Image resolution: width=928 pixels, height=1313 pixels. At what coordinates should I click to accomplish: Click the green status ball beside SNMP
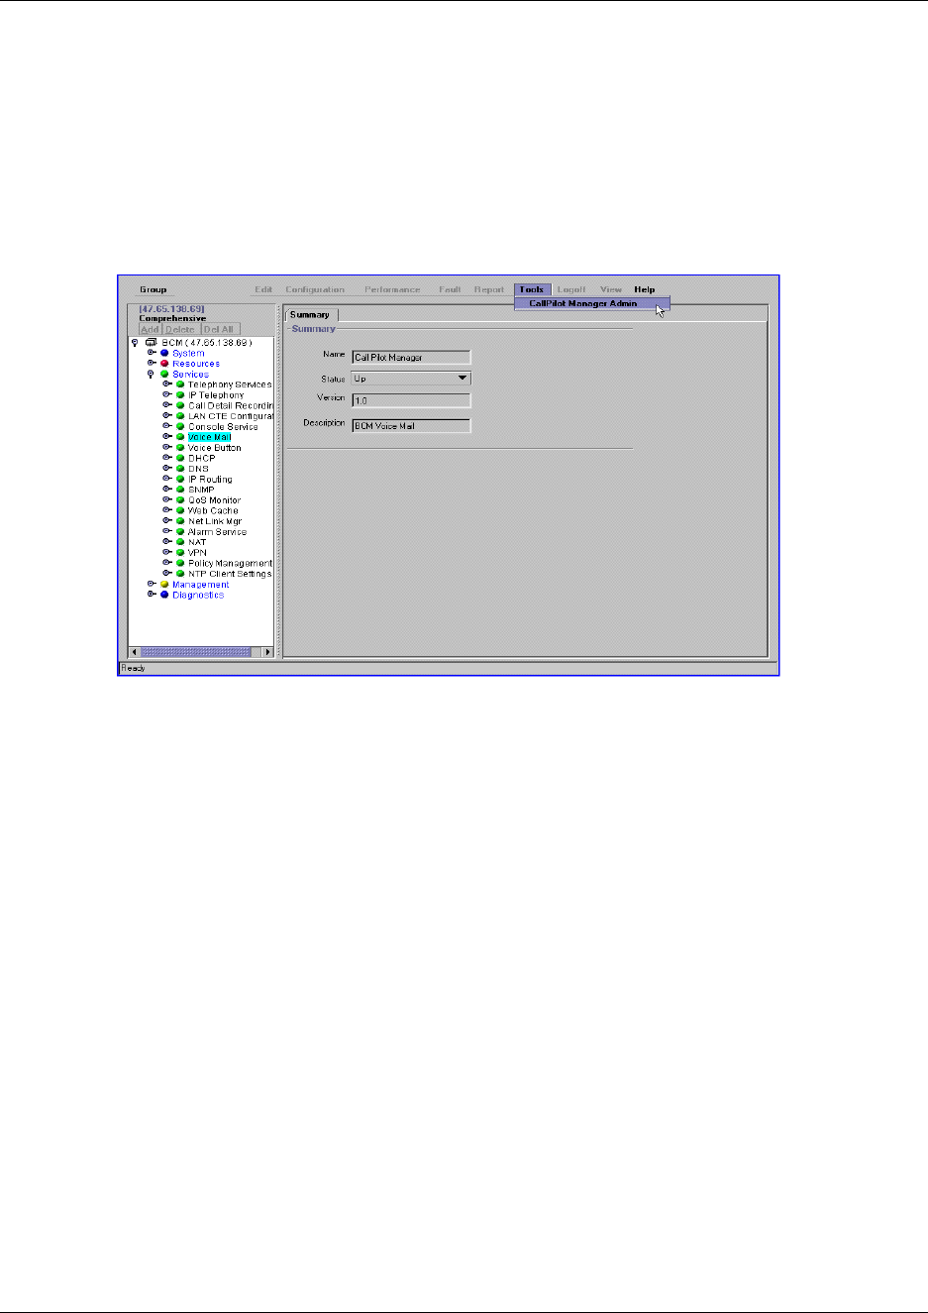tap(180, 490)
